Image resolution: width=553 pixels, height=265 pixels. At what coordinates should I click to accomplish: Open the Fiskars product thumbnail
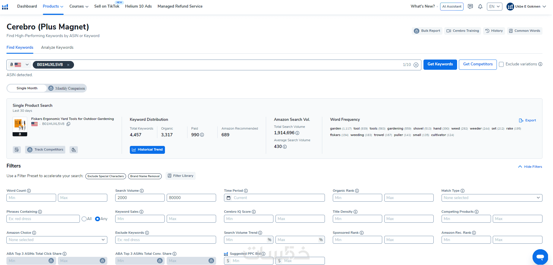click(x=20, y=126)
